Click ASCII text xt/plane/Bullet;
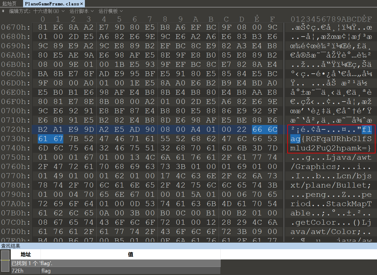Image resolution: width=377 pixels, height=275 pixels. pos(331,185)
